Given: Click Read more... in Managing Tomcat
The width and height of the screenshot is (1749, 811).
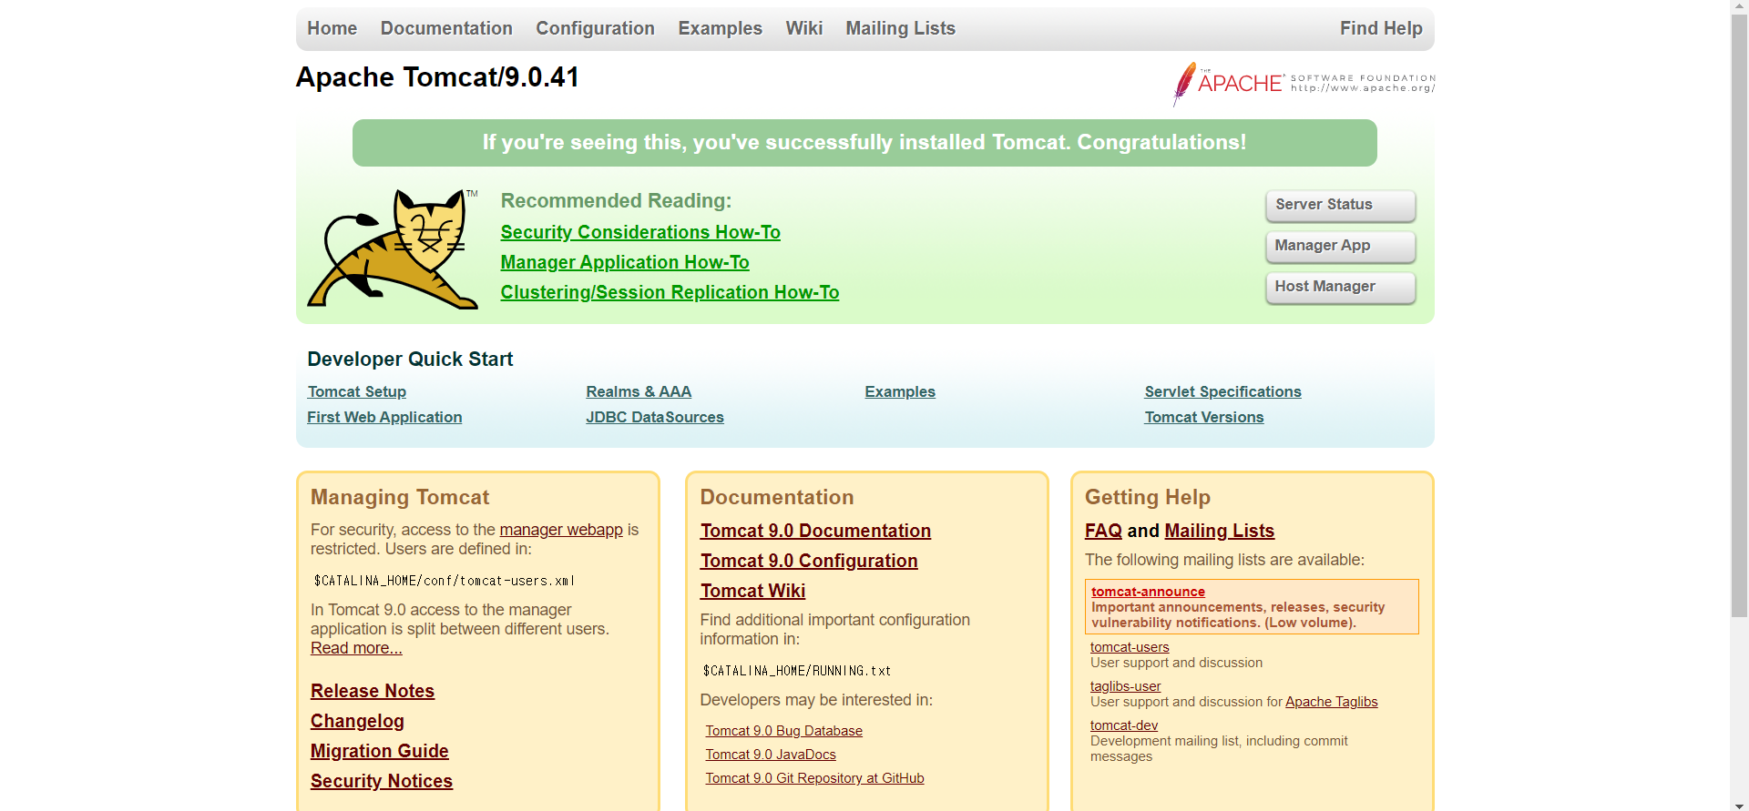Looking at the screenshot, I should [356, 648].
